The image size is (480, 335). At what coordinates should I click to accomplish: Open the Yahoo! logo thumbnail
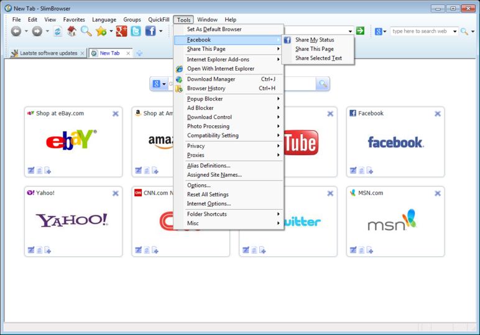pos(72,220)
